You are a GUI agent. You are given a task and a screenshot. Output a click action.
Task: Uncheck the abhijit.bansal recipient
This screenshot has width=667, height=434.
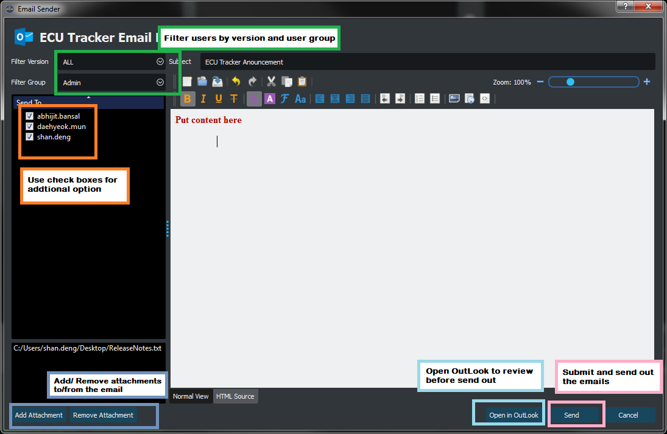tap(29, 116)
